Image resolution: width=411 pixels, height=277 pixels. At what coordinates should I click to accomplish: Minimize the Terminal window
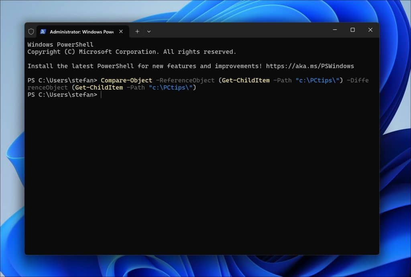(335, 30)
